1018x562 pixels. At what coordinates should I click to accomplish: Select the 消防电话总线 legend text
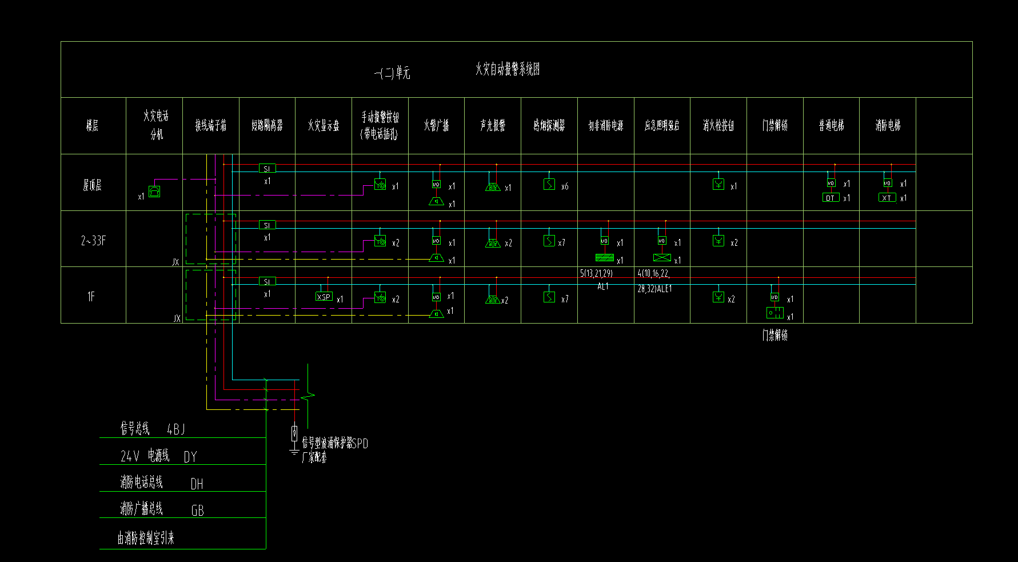[142, 482]
